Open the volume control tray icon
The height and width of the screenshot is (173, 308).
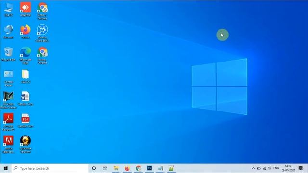269,168
